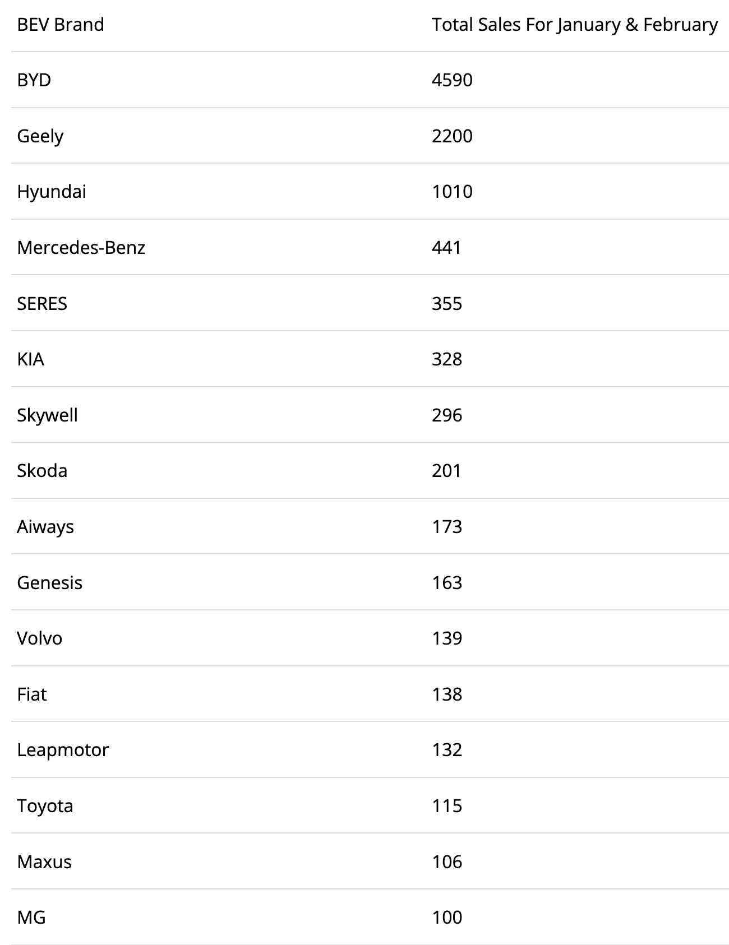729x945 pixels.
Task: Click the Mercedes-Benz brand name
Action: 81,247
